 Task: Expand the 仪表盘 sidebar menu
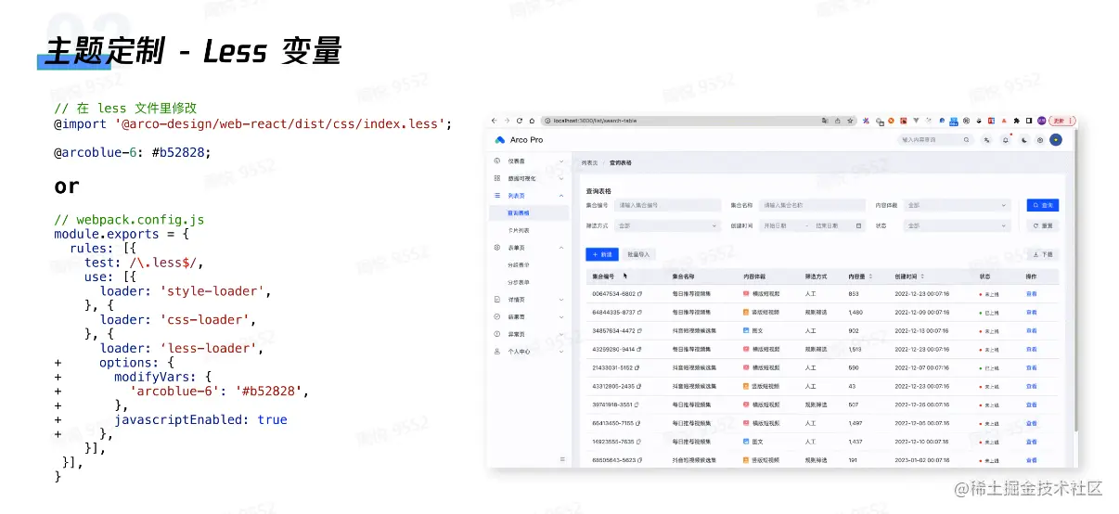point(561,161)
